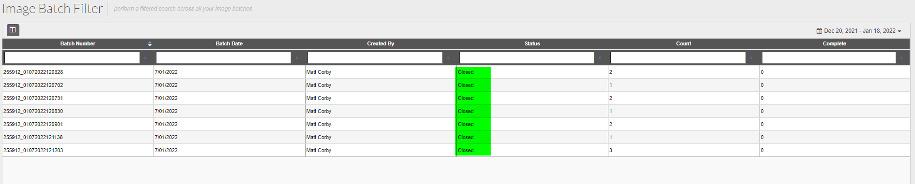Clear the Status filter x
Viewport: 915px width, 184px height.
tap(600, 58)
